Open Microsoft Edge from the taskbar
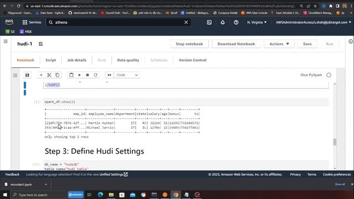Image resolution: width=354 pixels, height=199 pixels. point(101,195)
